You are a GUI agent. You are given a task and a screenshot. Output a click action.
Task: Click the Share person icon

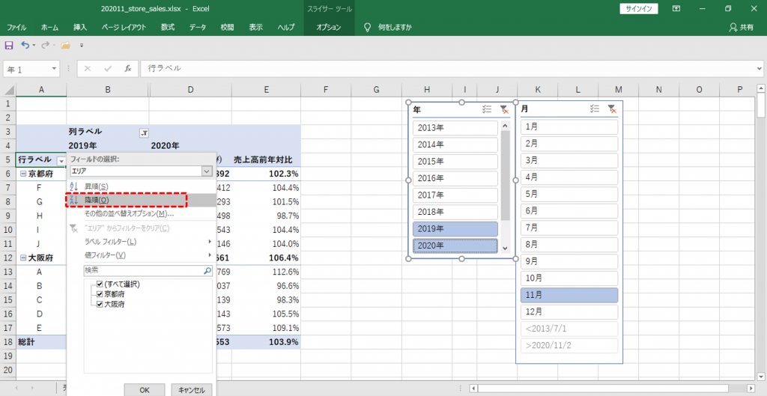tap(733, 28)
